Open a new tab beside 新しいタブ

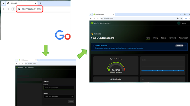click(40, 3)
